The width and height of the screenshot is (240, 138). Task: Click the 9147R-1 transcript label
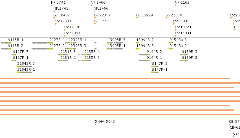coord(160,69)
